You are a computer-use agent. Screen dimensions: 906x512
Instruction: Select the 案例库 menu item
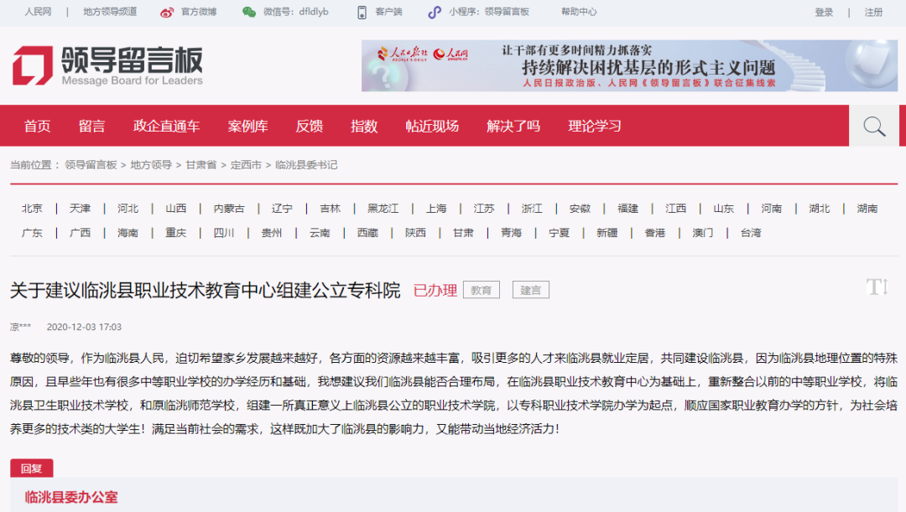tap(247, 127)
